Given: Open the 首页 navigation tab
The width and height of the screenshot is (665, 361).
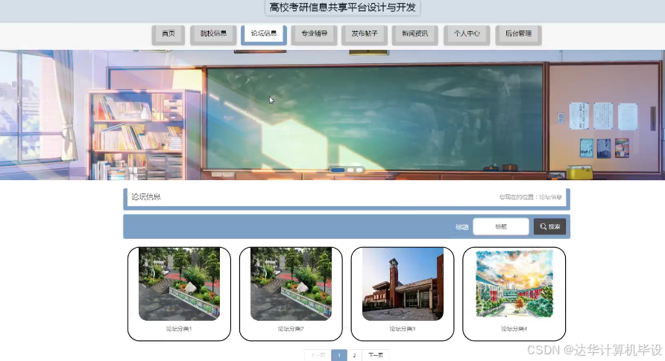Looking at the screenshot, I should [x=168, y=34].
